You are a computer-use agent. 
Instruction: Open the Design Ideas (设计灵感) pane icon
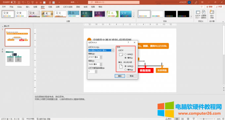[212, 15]
